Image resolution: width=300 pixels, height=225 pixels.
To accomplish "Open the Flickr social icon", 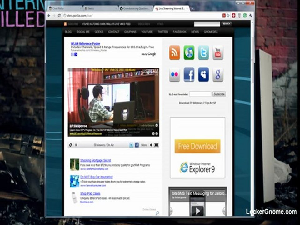I will coord(174,75).
